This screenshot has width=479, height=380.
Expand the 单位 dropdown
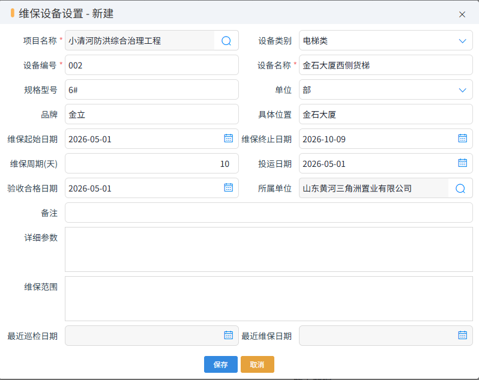coord(463,90)
